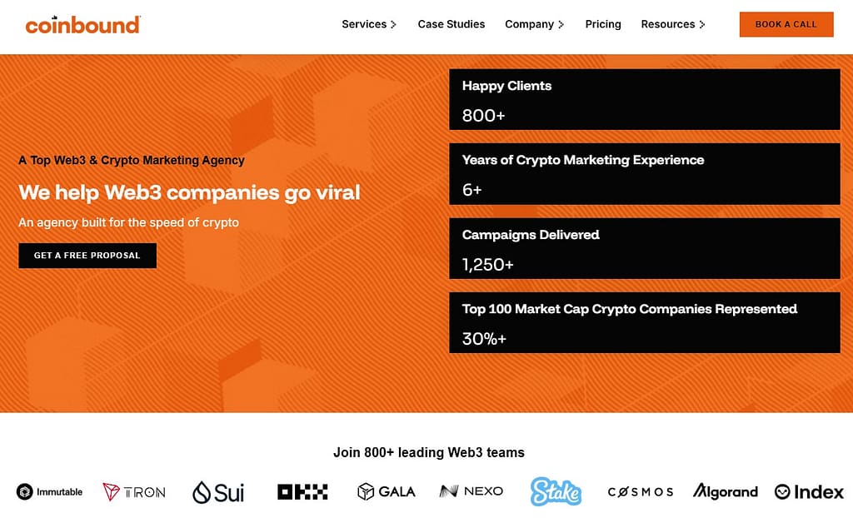Click the TRON partner logo
853x518 pixels.
coord(133,491)
